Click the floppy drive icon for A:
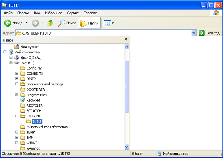This screenshot has height=158, width=223. click(17, 57)
